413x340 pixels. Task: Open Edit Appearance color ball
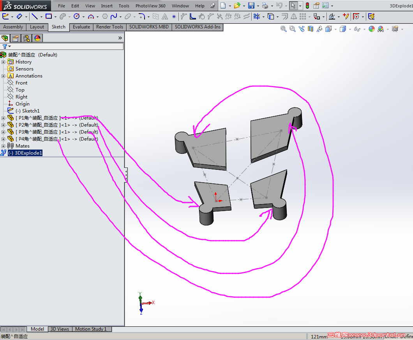(372, 29)
